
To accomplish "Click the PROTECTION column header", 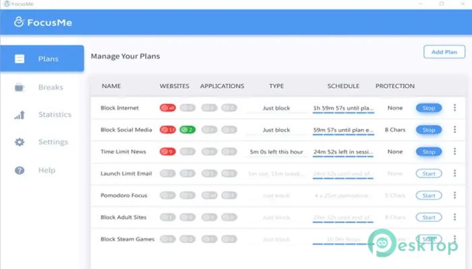I will (395, 86).
